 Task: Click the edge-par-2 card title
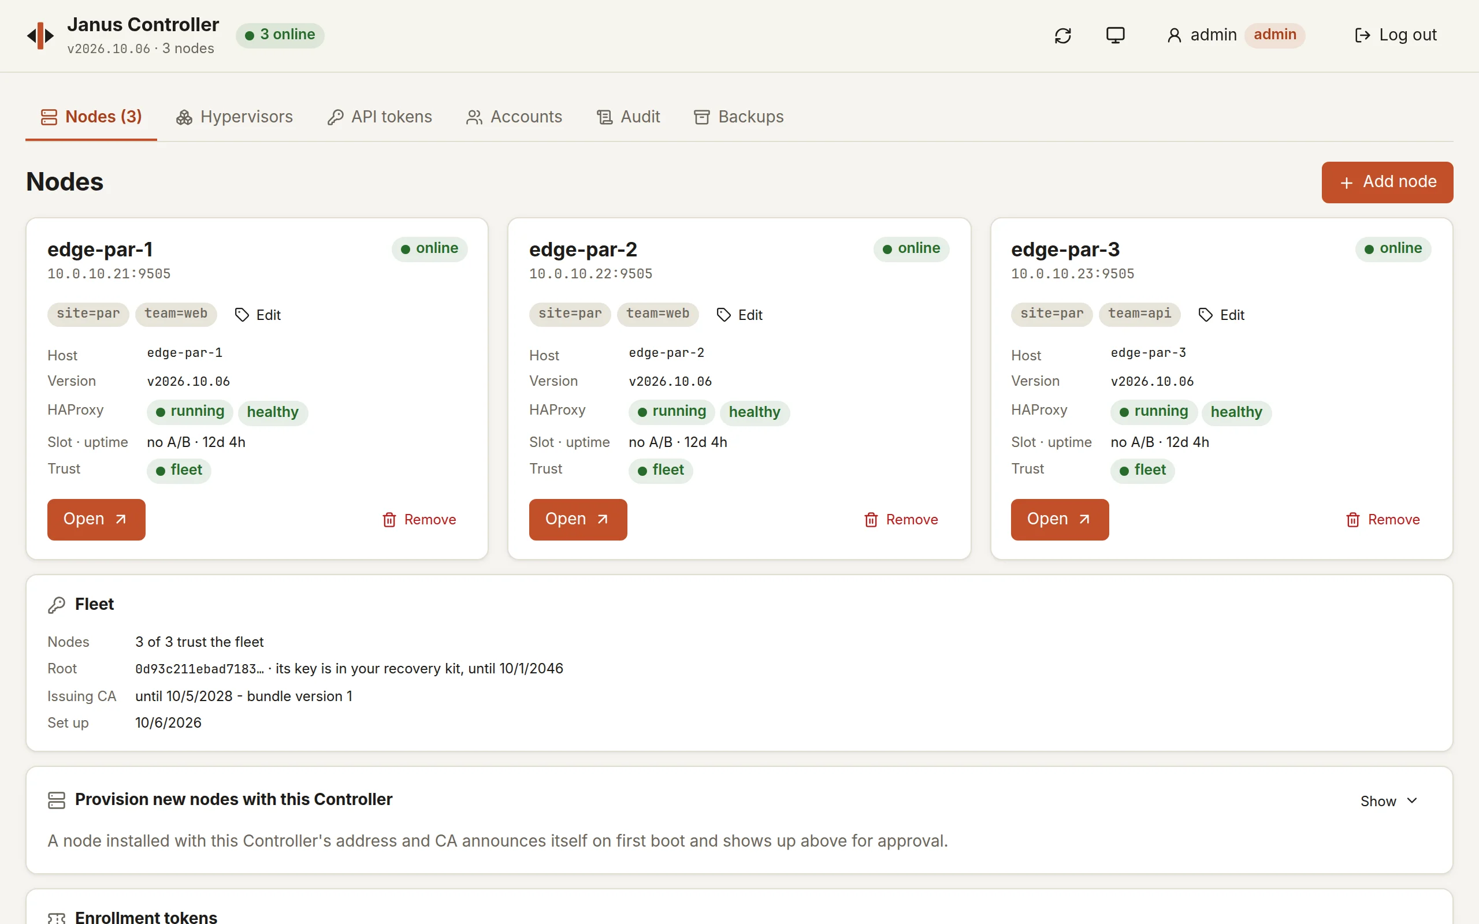click(583, 249)
